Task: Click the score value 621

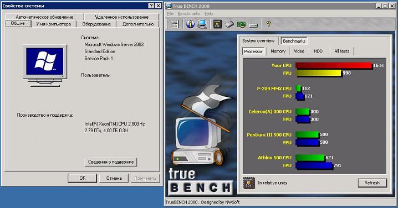Action: [x=329, y=158]
